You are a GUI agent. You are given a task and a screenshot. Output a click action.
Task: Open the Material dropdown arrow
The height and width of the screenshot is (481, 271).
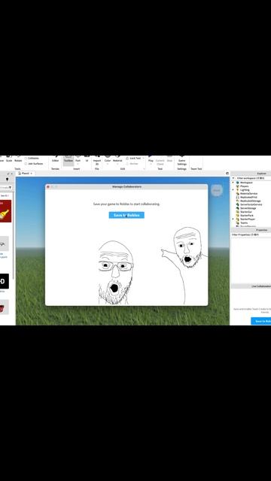click(x=117, y=164)
